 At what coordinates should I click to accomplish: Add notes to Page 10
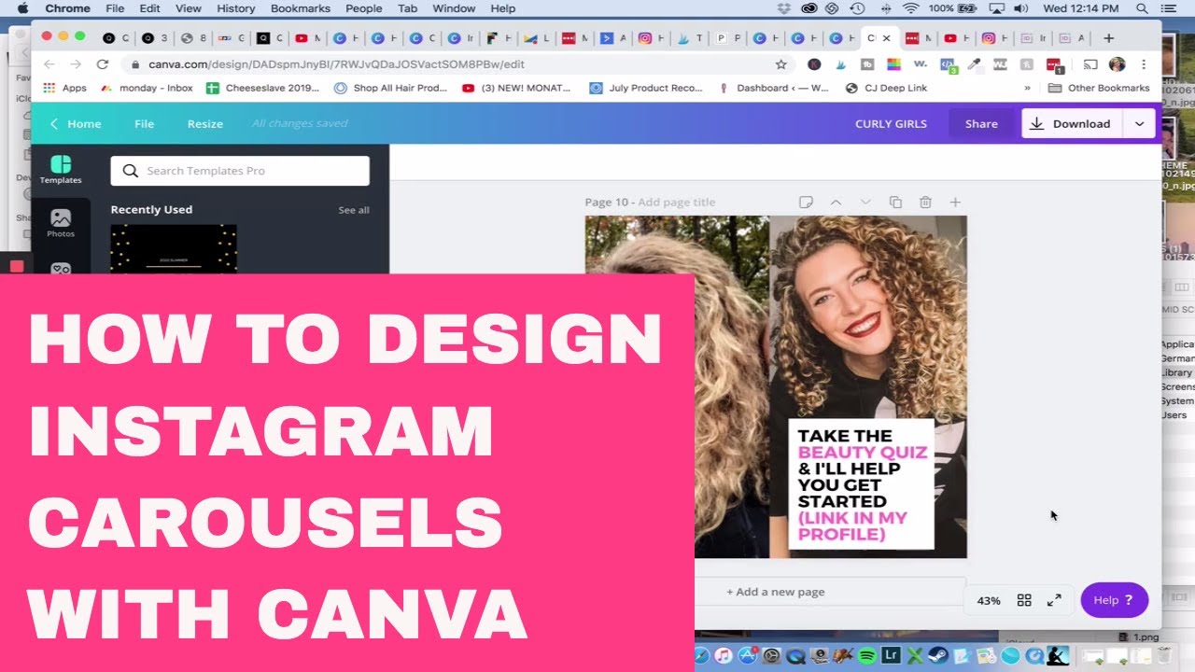pyautogui.click(x=806, y=202)
